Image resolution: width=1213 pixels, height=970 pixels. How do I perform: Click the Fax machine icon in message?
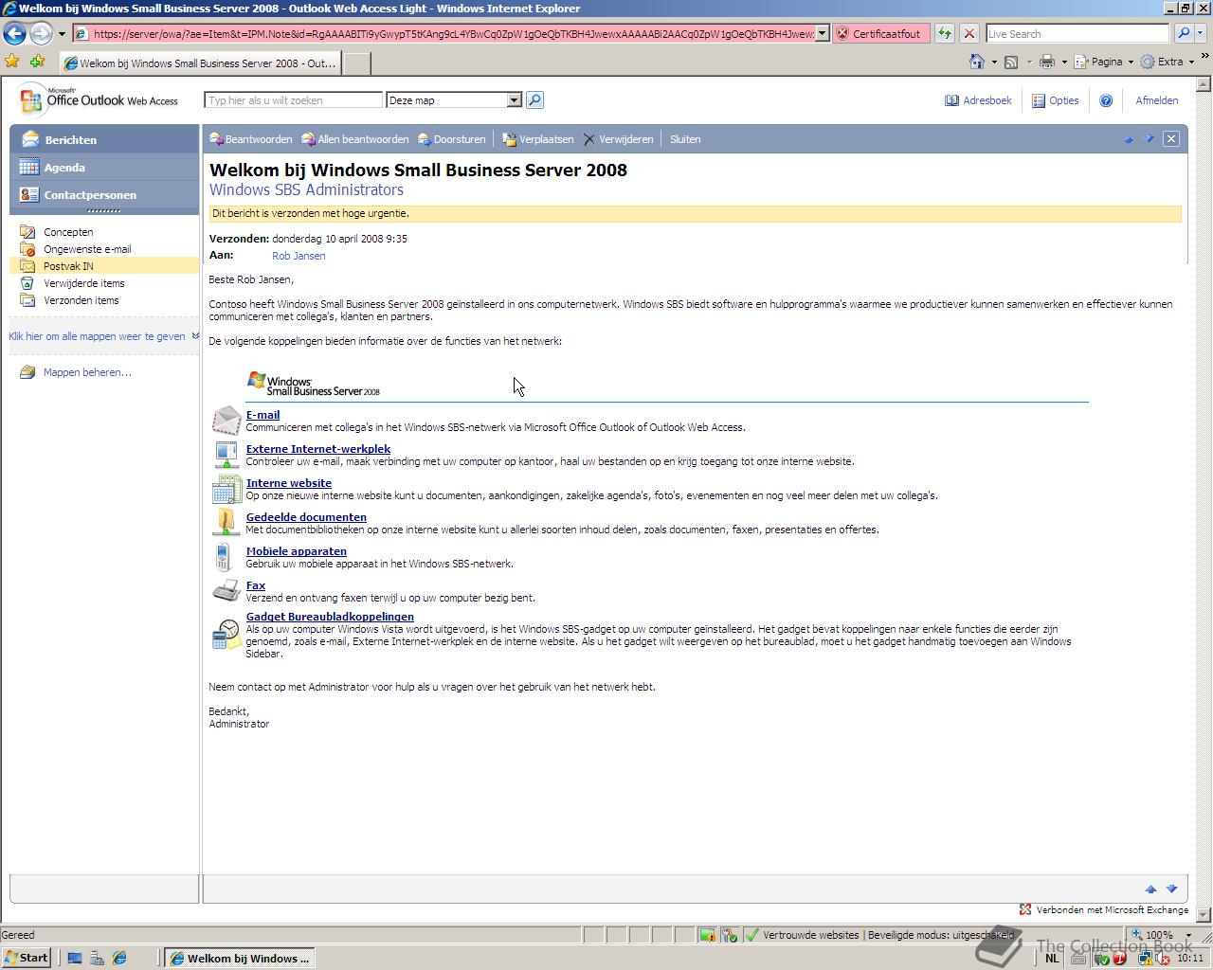click(226, 591)
